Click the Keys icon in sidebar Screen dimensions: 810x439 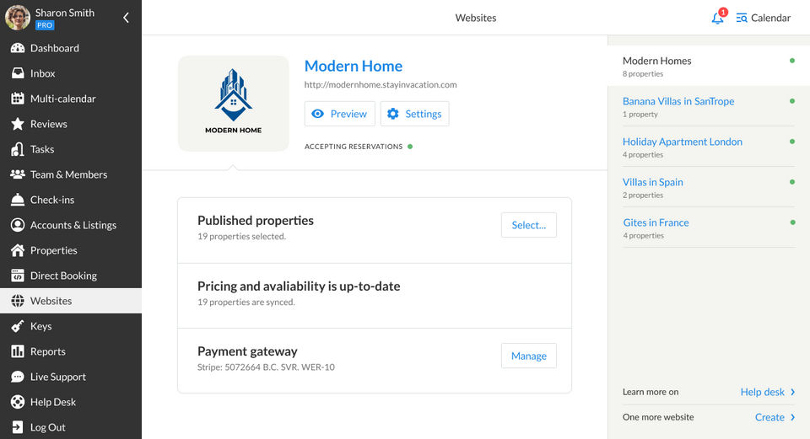[x=17, y=326]
